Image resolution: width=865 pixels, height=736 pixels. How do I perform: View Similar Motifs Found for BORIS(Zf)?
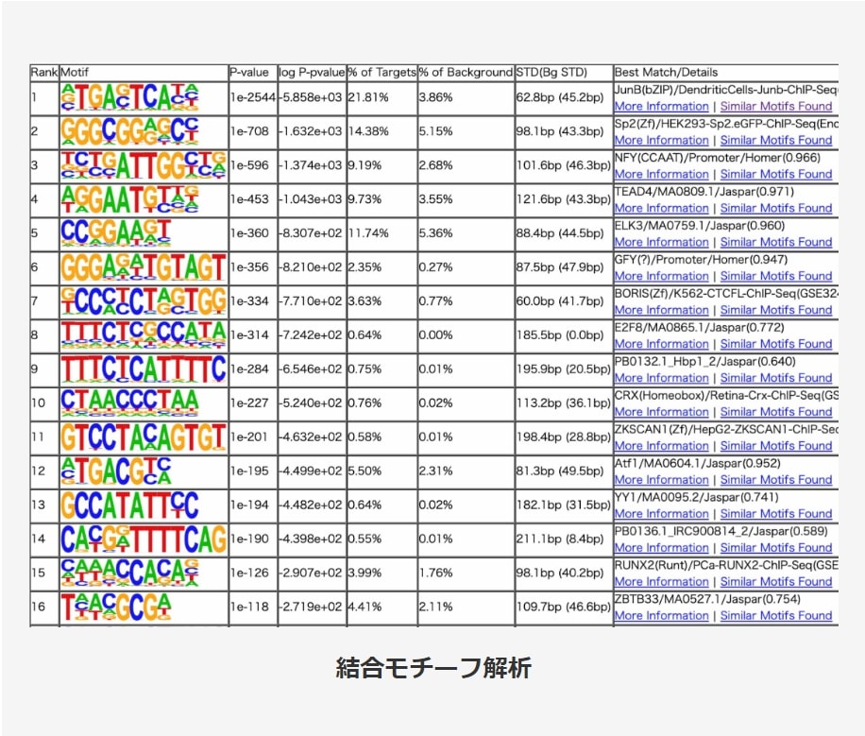pyautogui.click(x=776, y=310)
